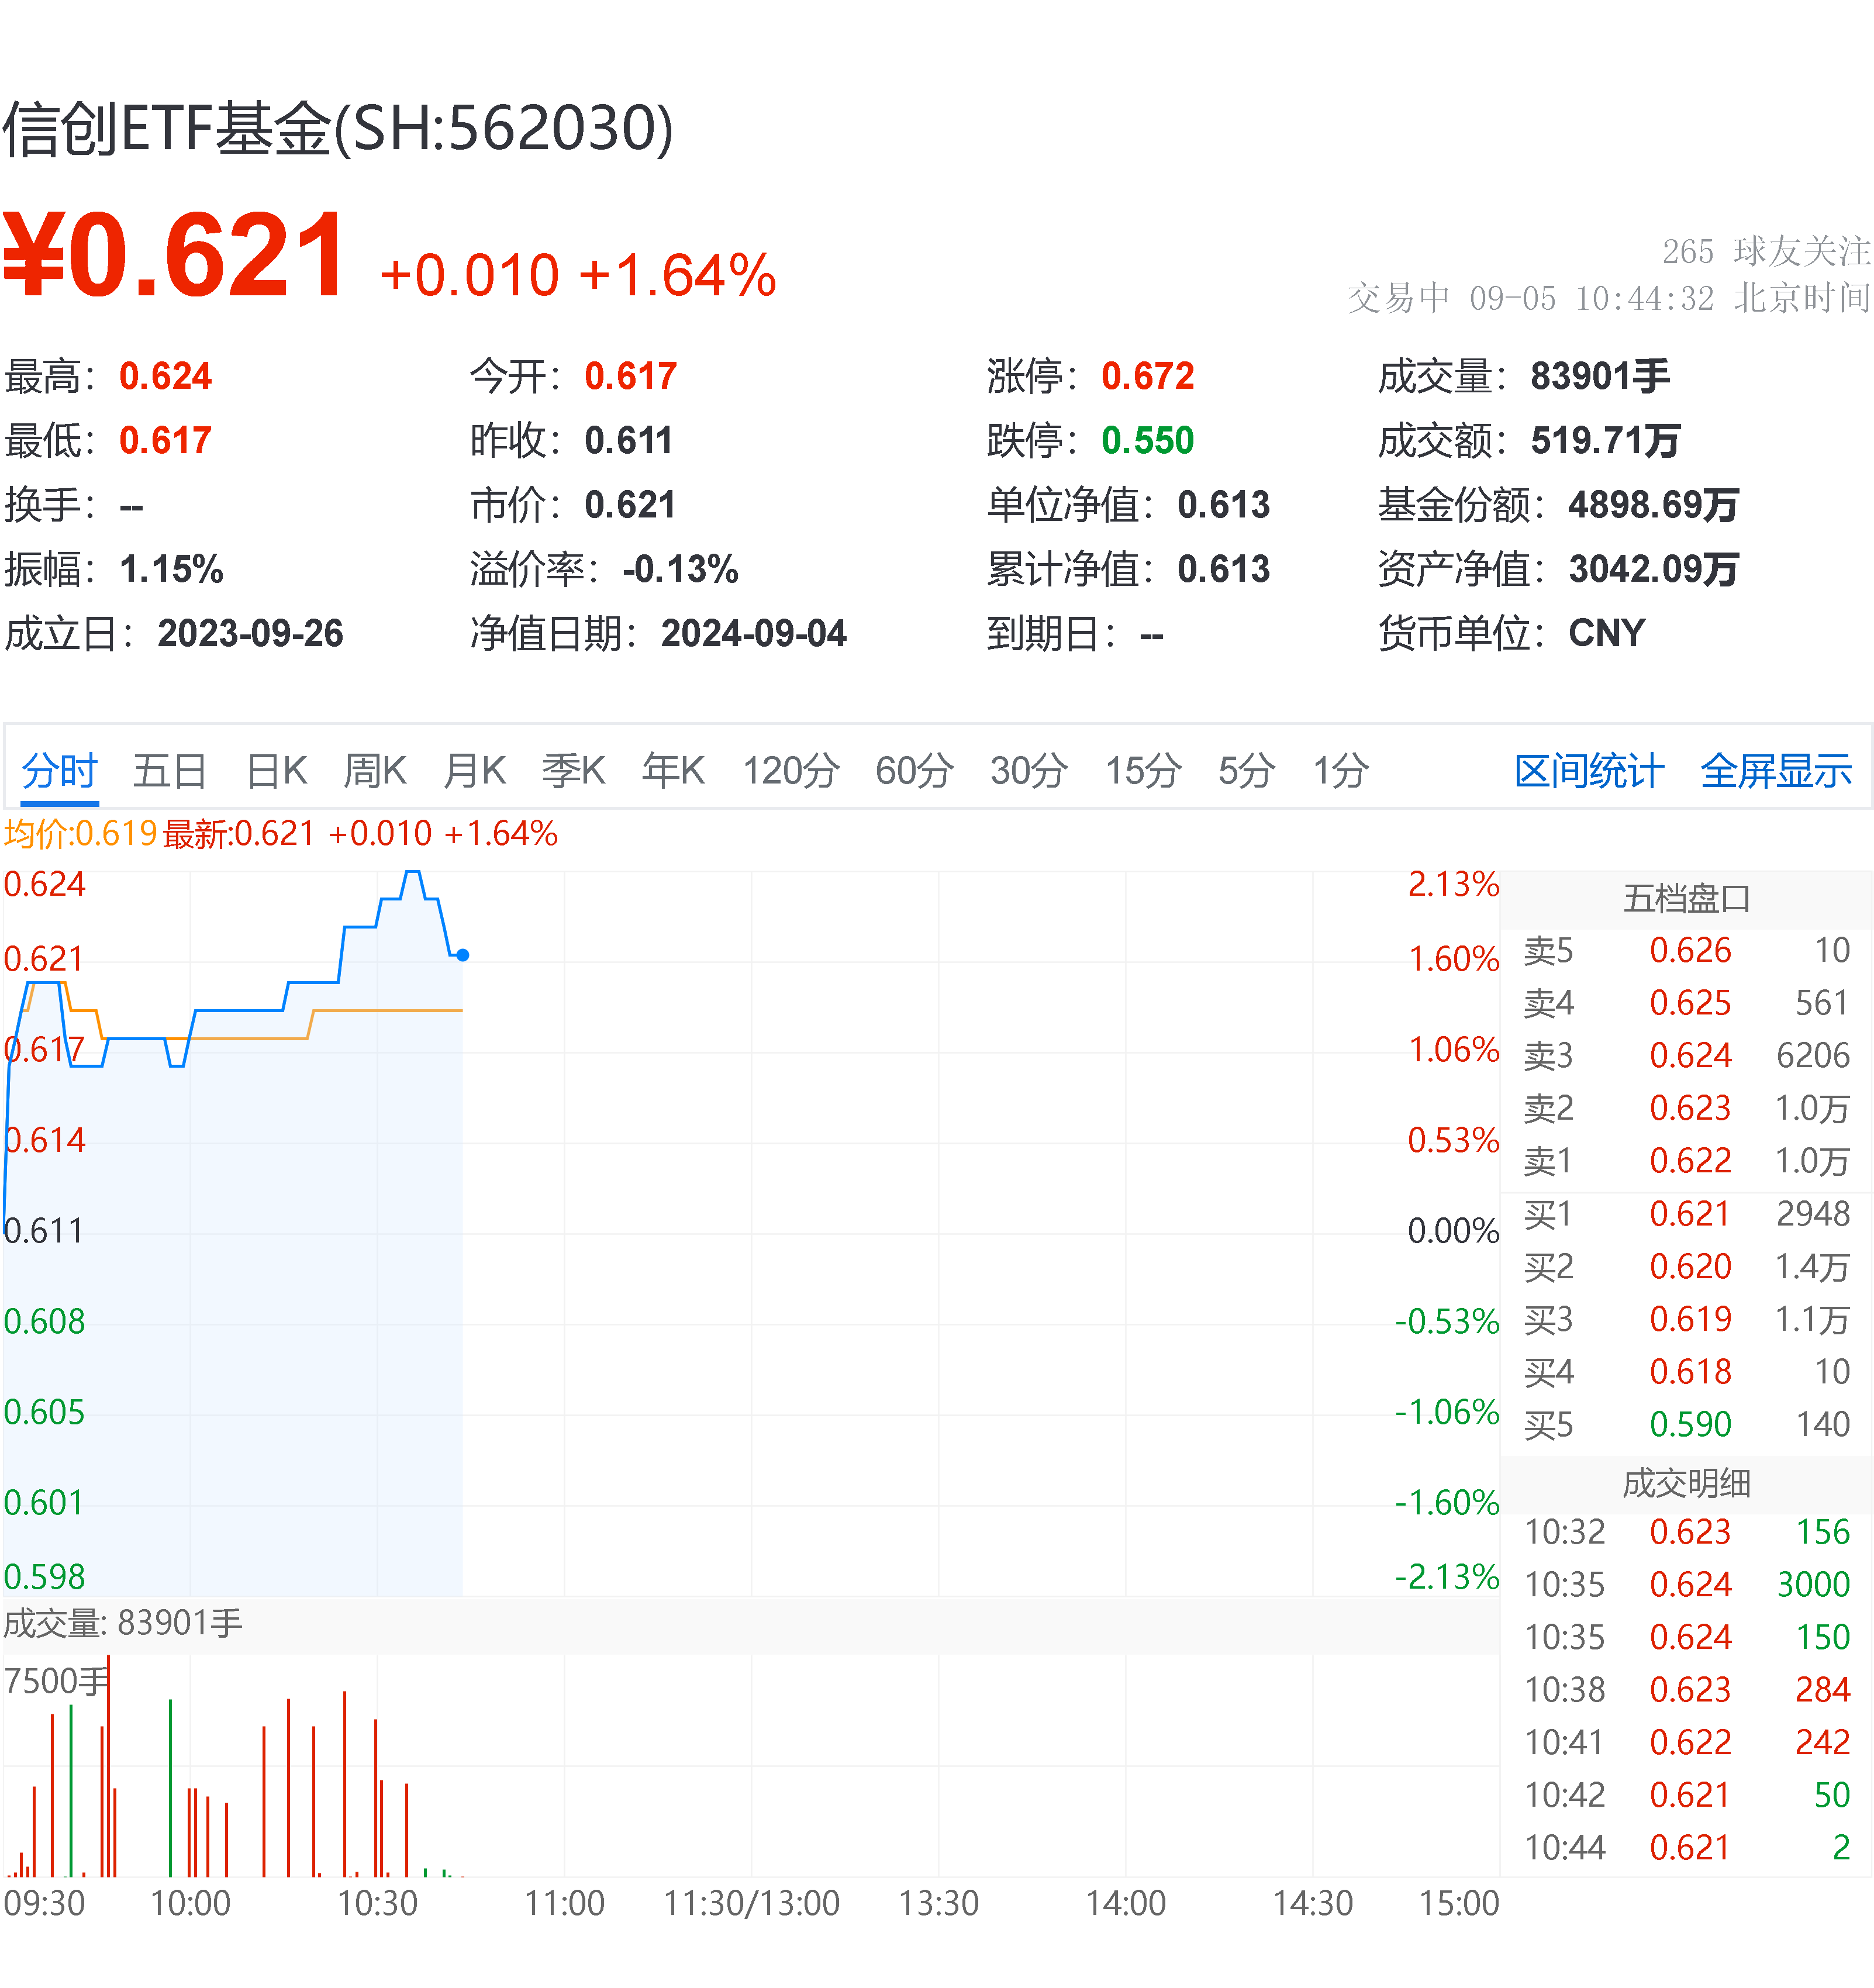Click the 买4 row price 0.618
Screen dimensions: 1874x1988
pyautogui.click(x=1691, y=1372)
